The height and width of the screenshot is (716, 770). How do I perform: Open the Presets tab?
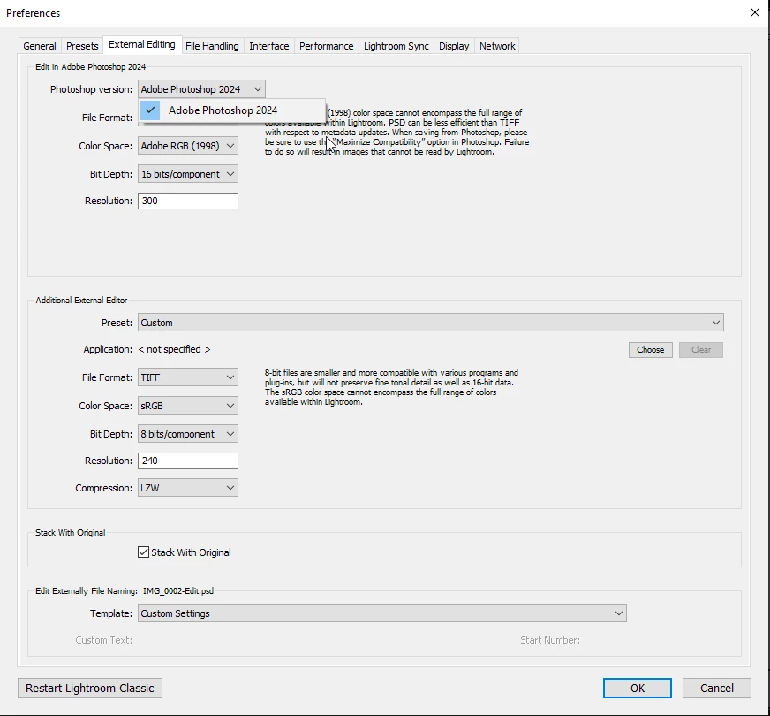tap(82, 46)
